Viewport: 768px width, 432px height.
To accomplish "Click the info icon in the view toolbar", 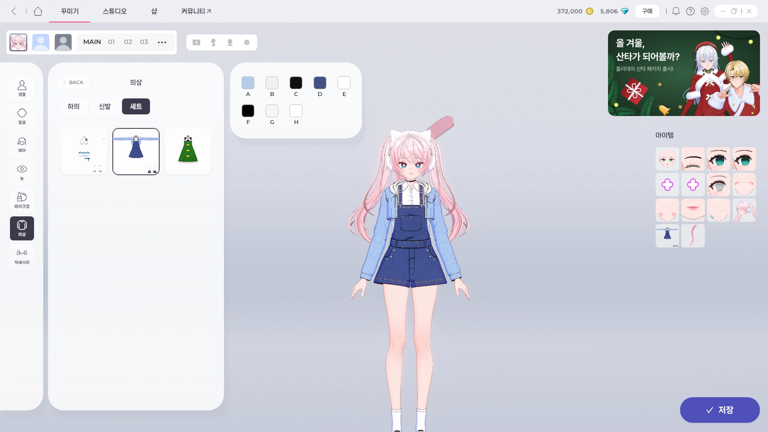I will [247, 42].
